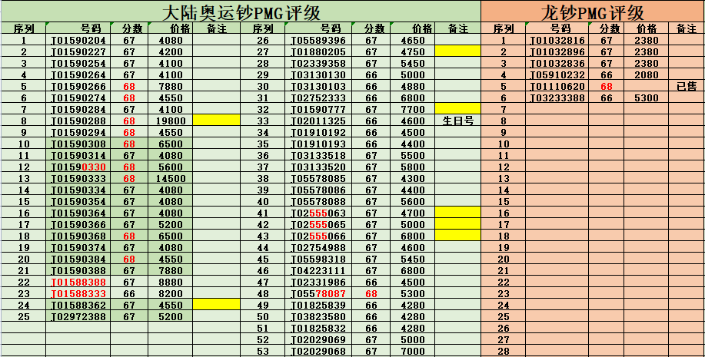Select the red-highlighted number T01590330
705x357 pixels.
coord(78,167)
